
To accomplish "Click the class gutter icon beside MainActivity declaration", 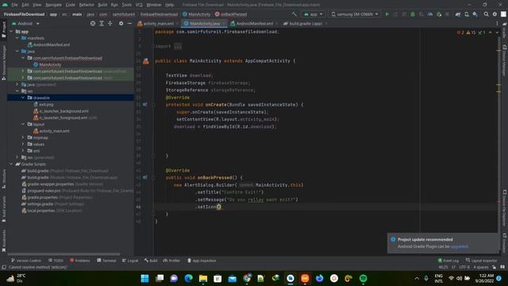I will [x=146, y=61].
